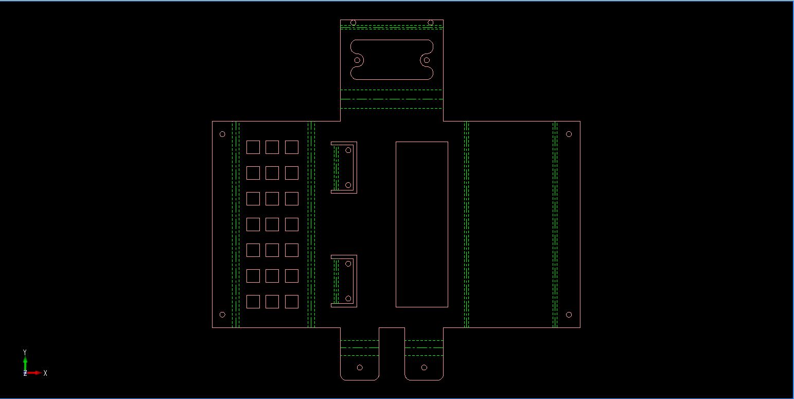The width and height of the screenshot is (794, 399).
Task: Pick the upper hole in the upper U-shaped bracket
Action: coord(348,150)
